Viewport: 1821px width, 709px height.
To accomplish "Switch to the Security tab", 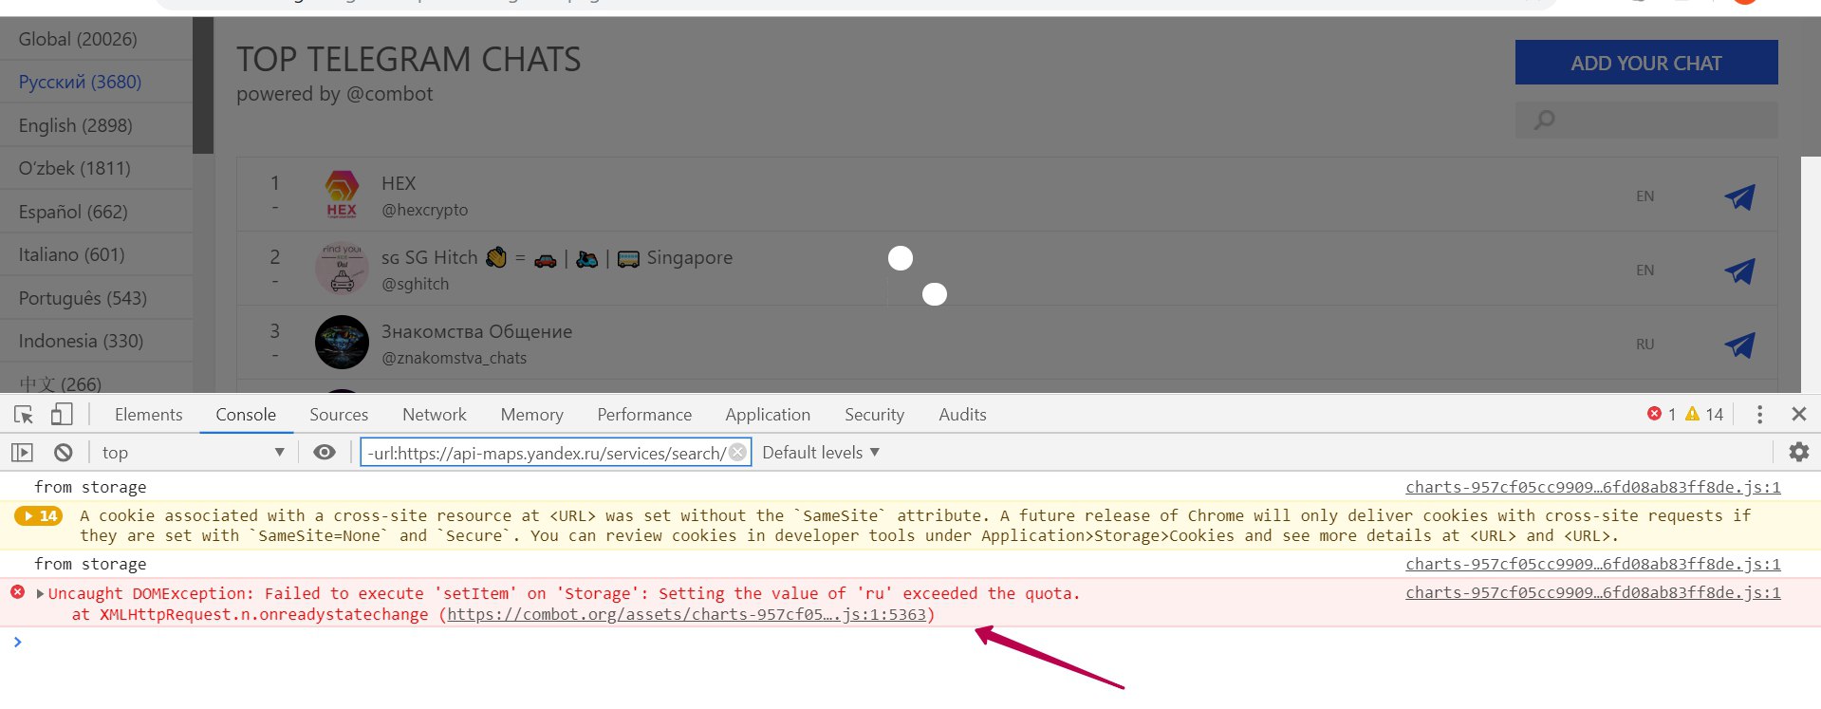I will (x=874, y=415).
